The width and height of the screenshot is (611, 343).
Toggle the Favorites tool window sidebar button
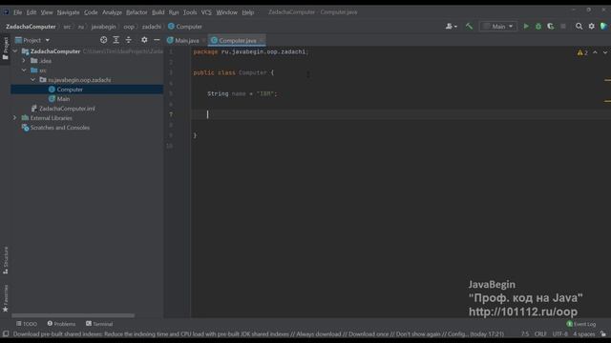(x=5, y=298)
